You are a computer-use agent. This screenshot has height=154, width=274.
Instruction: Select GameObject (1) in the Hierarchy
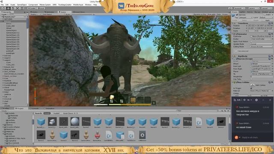pyautogui.click(x=12, y=33)
